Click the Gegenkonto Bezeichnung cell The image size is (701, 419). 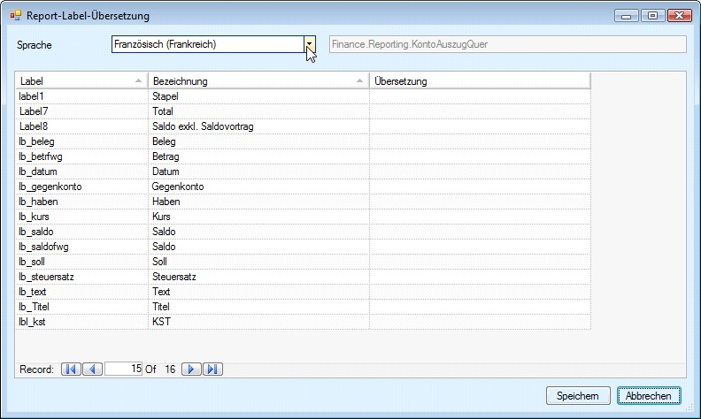click(258, 187)
